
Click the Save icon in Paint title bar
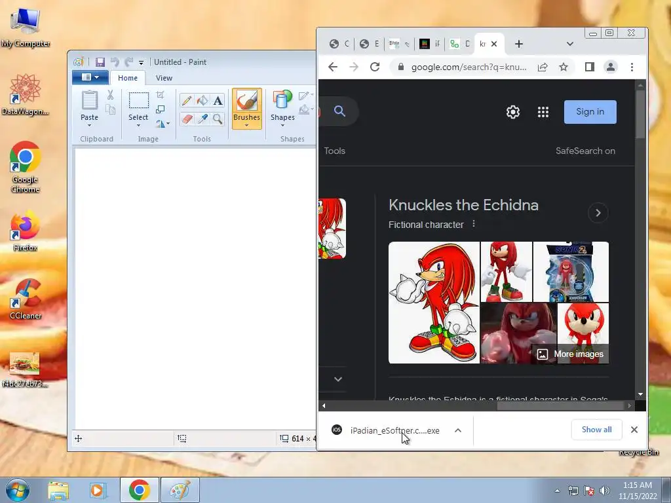[100, 62]
